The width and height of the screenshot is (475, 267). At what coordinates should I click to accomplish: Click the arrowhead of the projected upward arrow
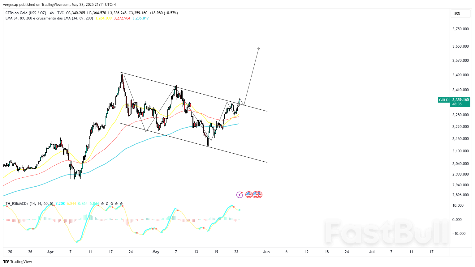pyautogui.click(x=259, y=48)
